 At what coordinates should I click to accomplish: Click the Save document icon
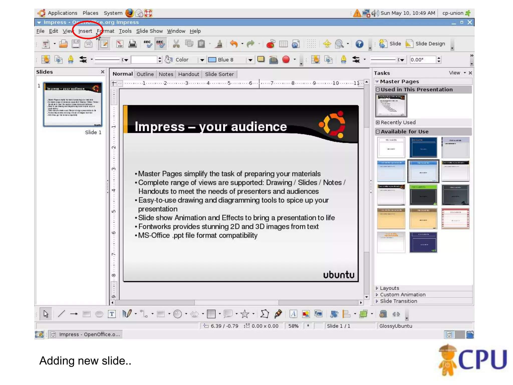point(76,44)
